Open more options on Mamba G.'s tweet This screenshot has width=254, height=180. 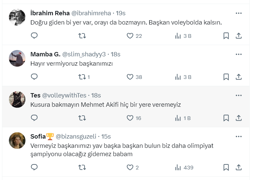click(x=239, y=54)
